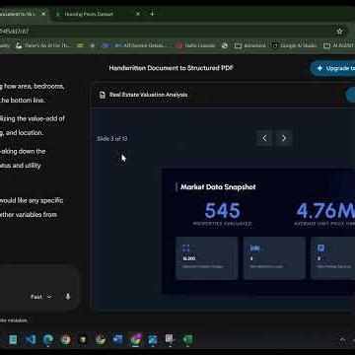Open Visual Studio Code from the taskbar
This screenshot has height=355, width=355.
[31, 339]
